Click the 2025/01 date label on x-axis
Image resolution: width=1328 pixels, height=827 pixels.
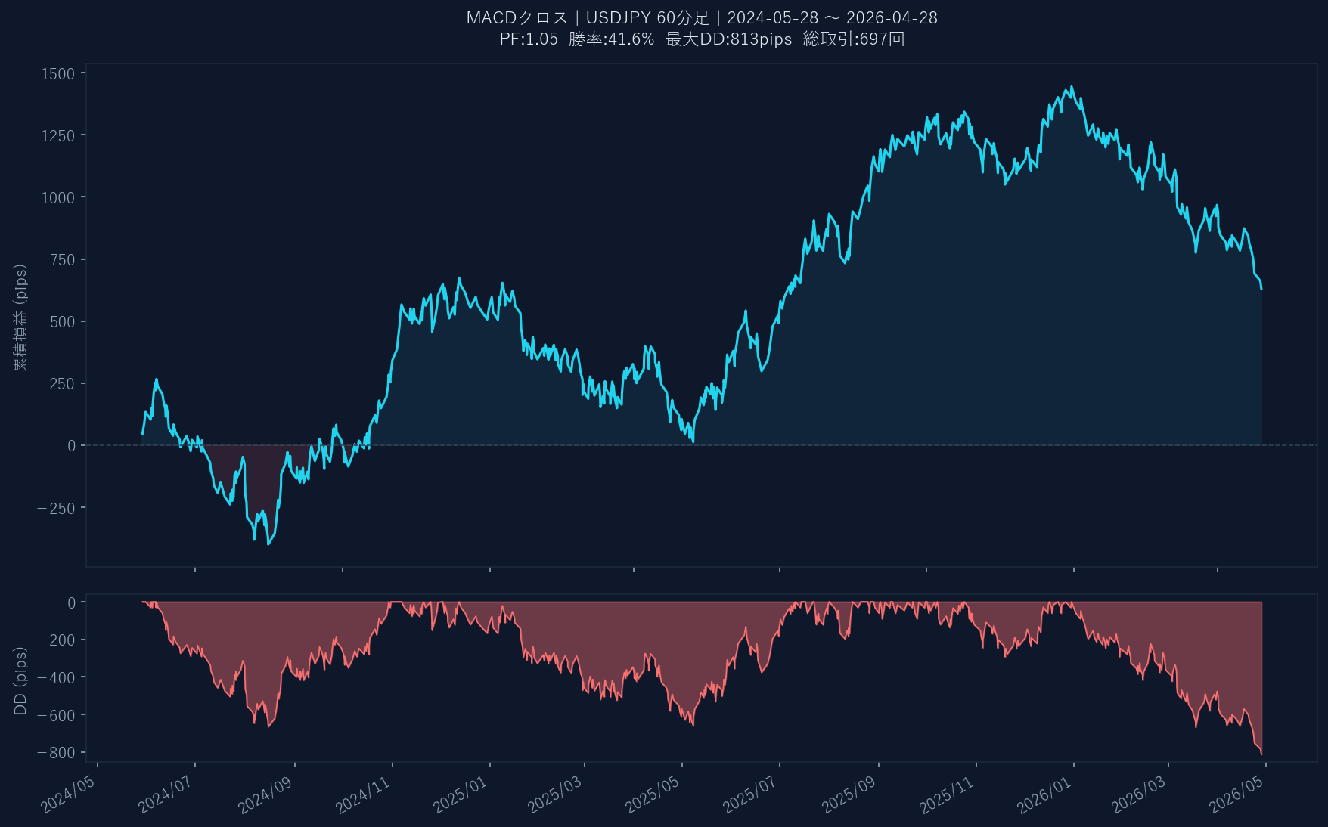pos(460,795)
